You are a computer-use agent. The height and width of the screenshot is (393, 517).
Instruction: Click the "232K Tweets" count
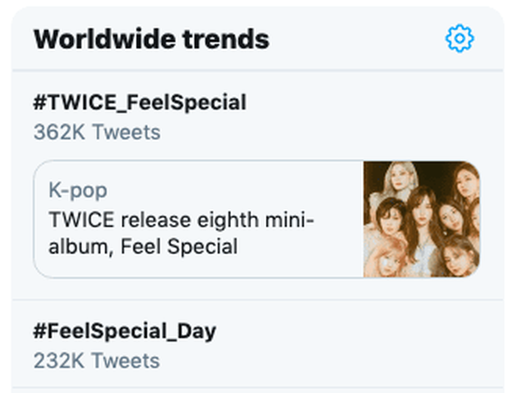coord(97,361)
